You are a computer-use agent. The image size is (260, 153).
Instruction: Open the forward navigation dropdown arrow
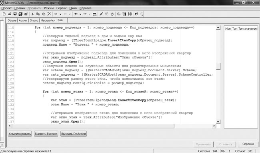pyautogui.click(x=90, y=14)
